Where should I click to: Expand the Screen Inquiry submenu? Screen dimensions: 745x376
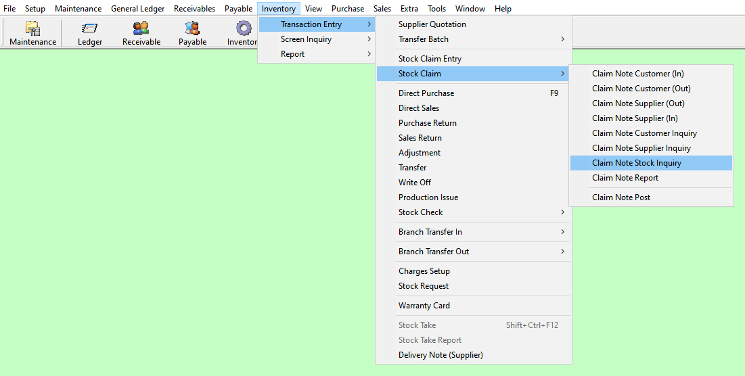tap(317, 39)
